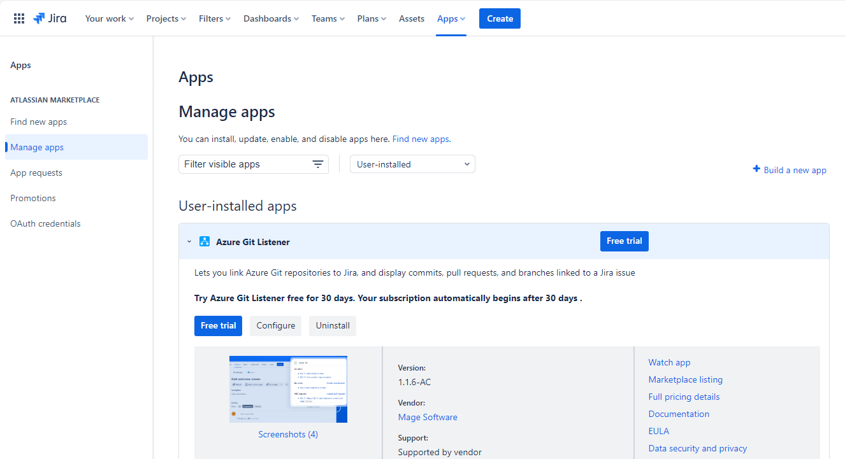Open the User-installed dropdown
This screenshot has height=459, width=845.
pos(412,164)
